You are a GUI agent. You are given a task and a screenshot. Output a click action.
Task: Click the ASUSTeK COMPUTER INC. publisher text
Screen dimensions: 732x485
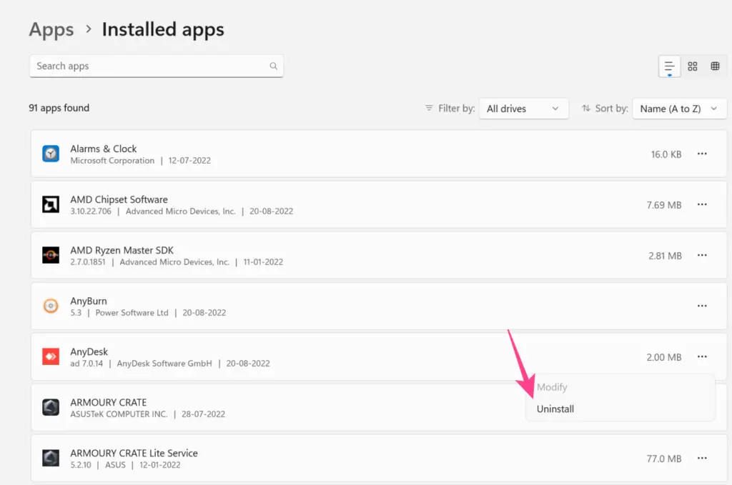(x=119, y=414)
